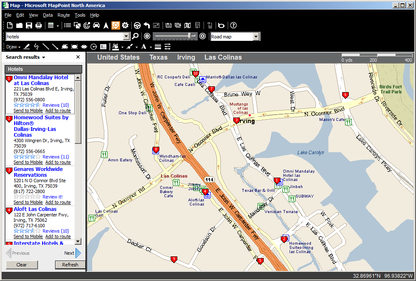Click the New map document icon
Viewport: 416px width, 281px height.
point(10,25)
